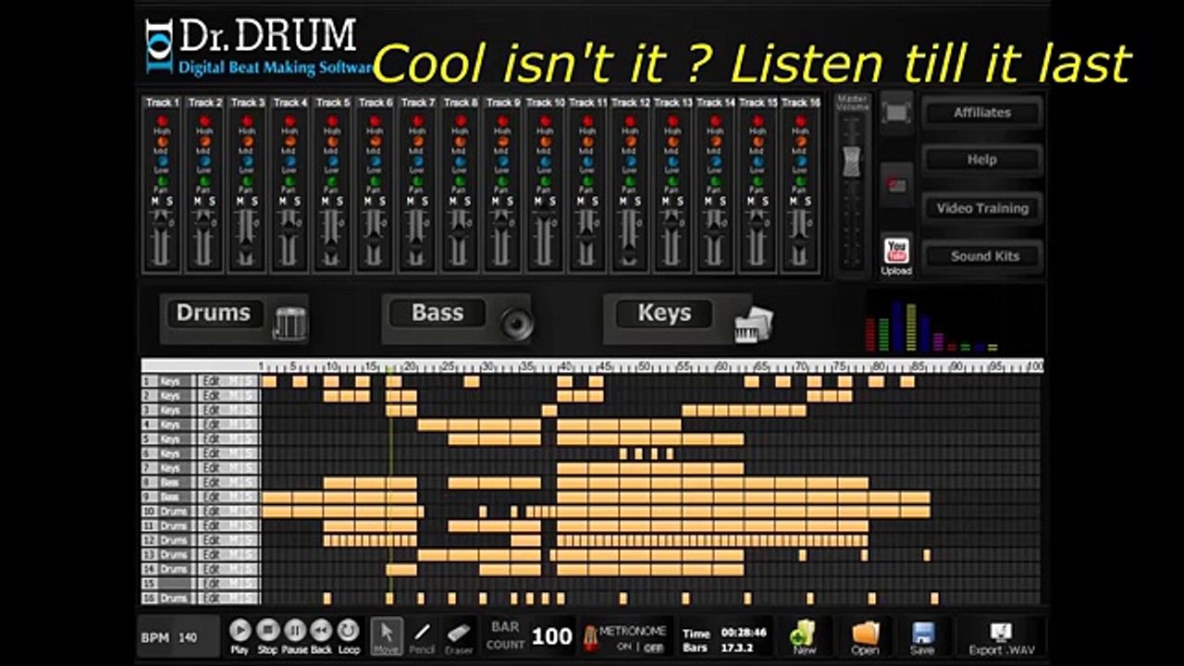
Task: Mute Track 16 in the mixer
Action: [794, 201]
